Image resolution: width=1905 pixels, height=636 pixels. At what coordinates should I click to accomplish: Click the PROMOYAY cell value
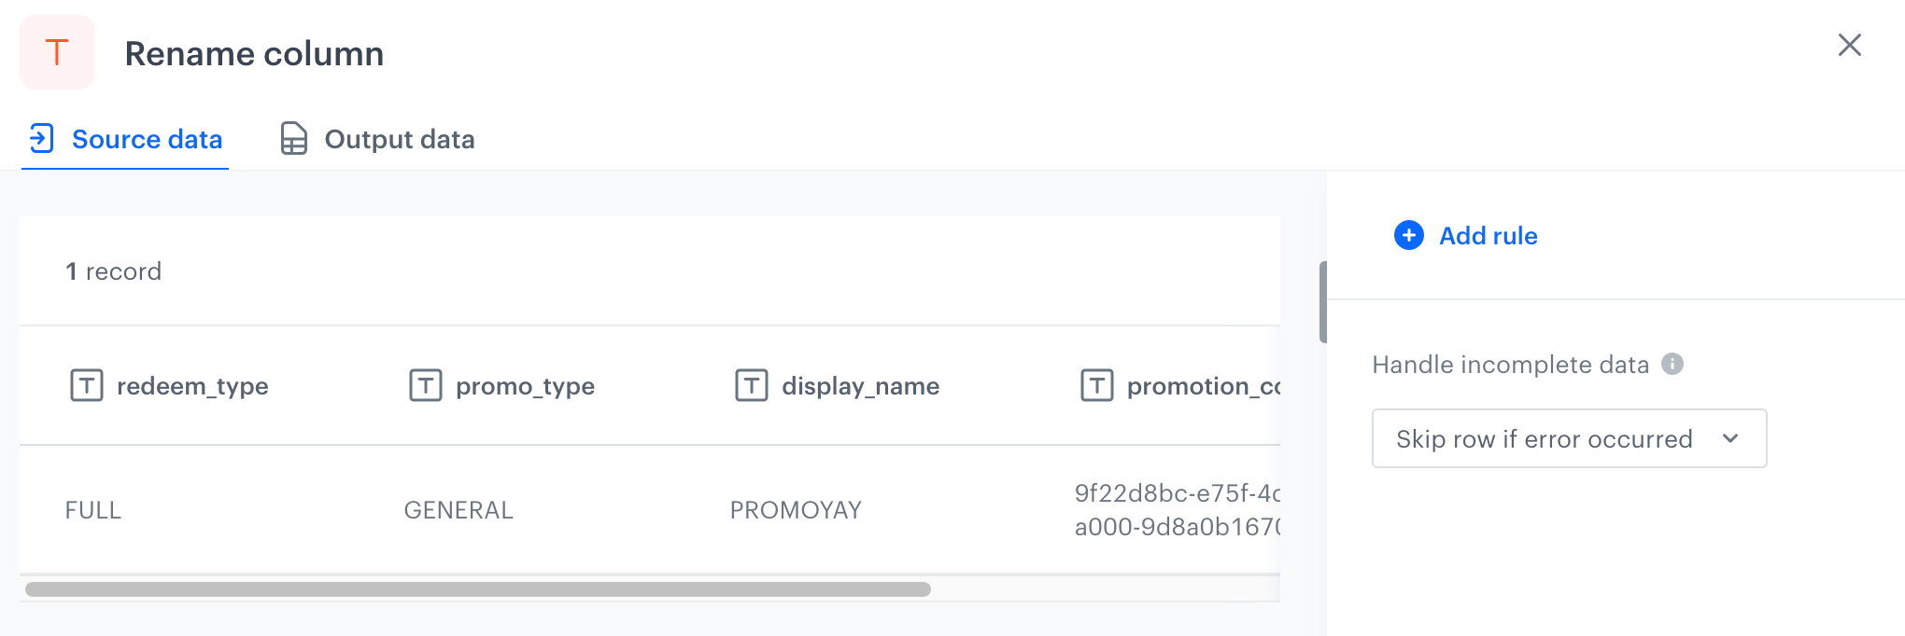click(796, 510)
